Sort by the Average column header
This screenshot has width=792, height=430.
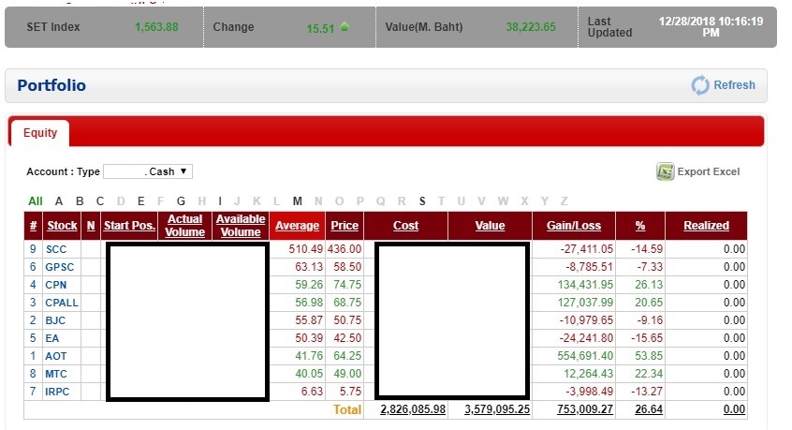[x=297, y=226]
